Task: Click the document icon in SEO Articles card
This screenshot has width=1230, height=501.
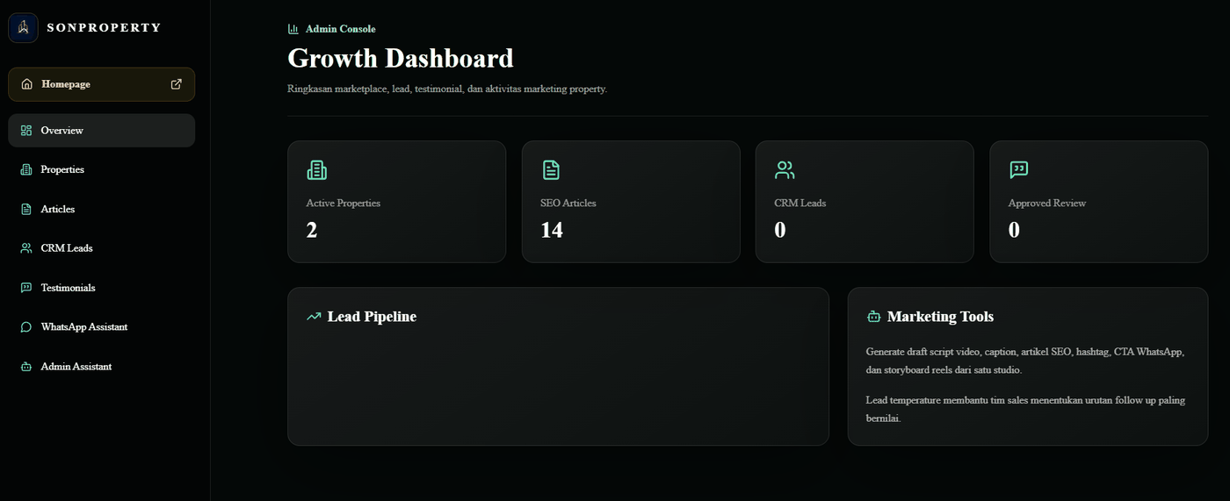Action: pyautogui.click(x=551, y=170)
